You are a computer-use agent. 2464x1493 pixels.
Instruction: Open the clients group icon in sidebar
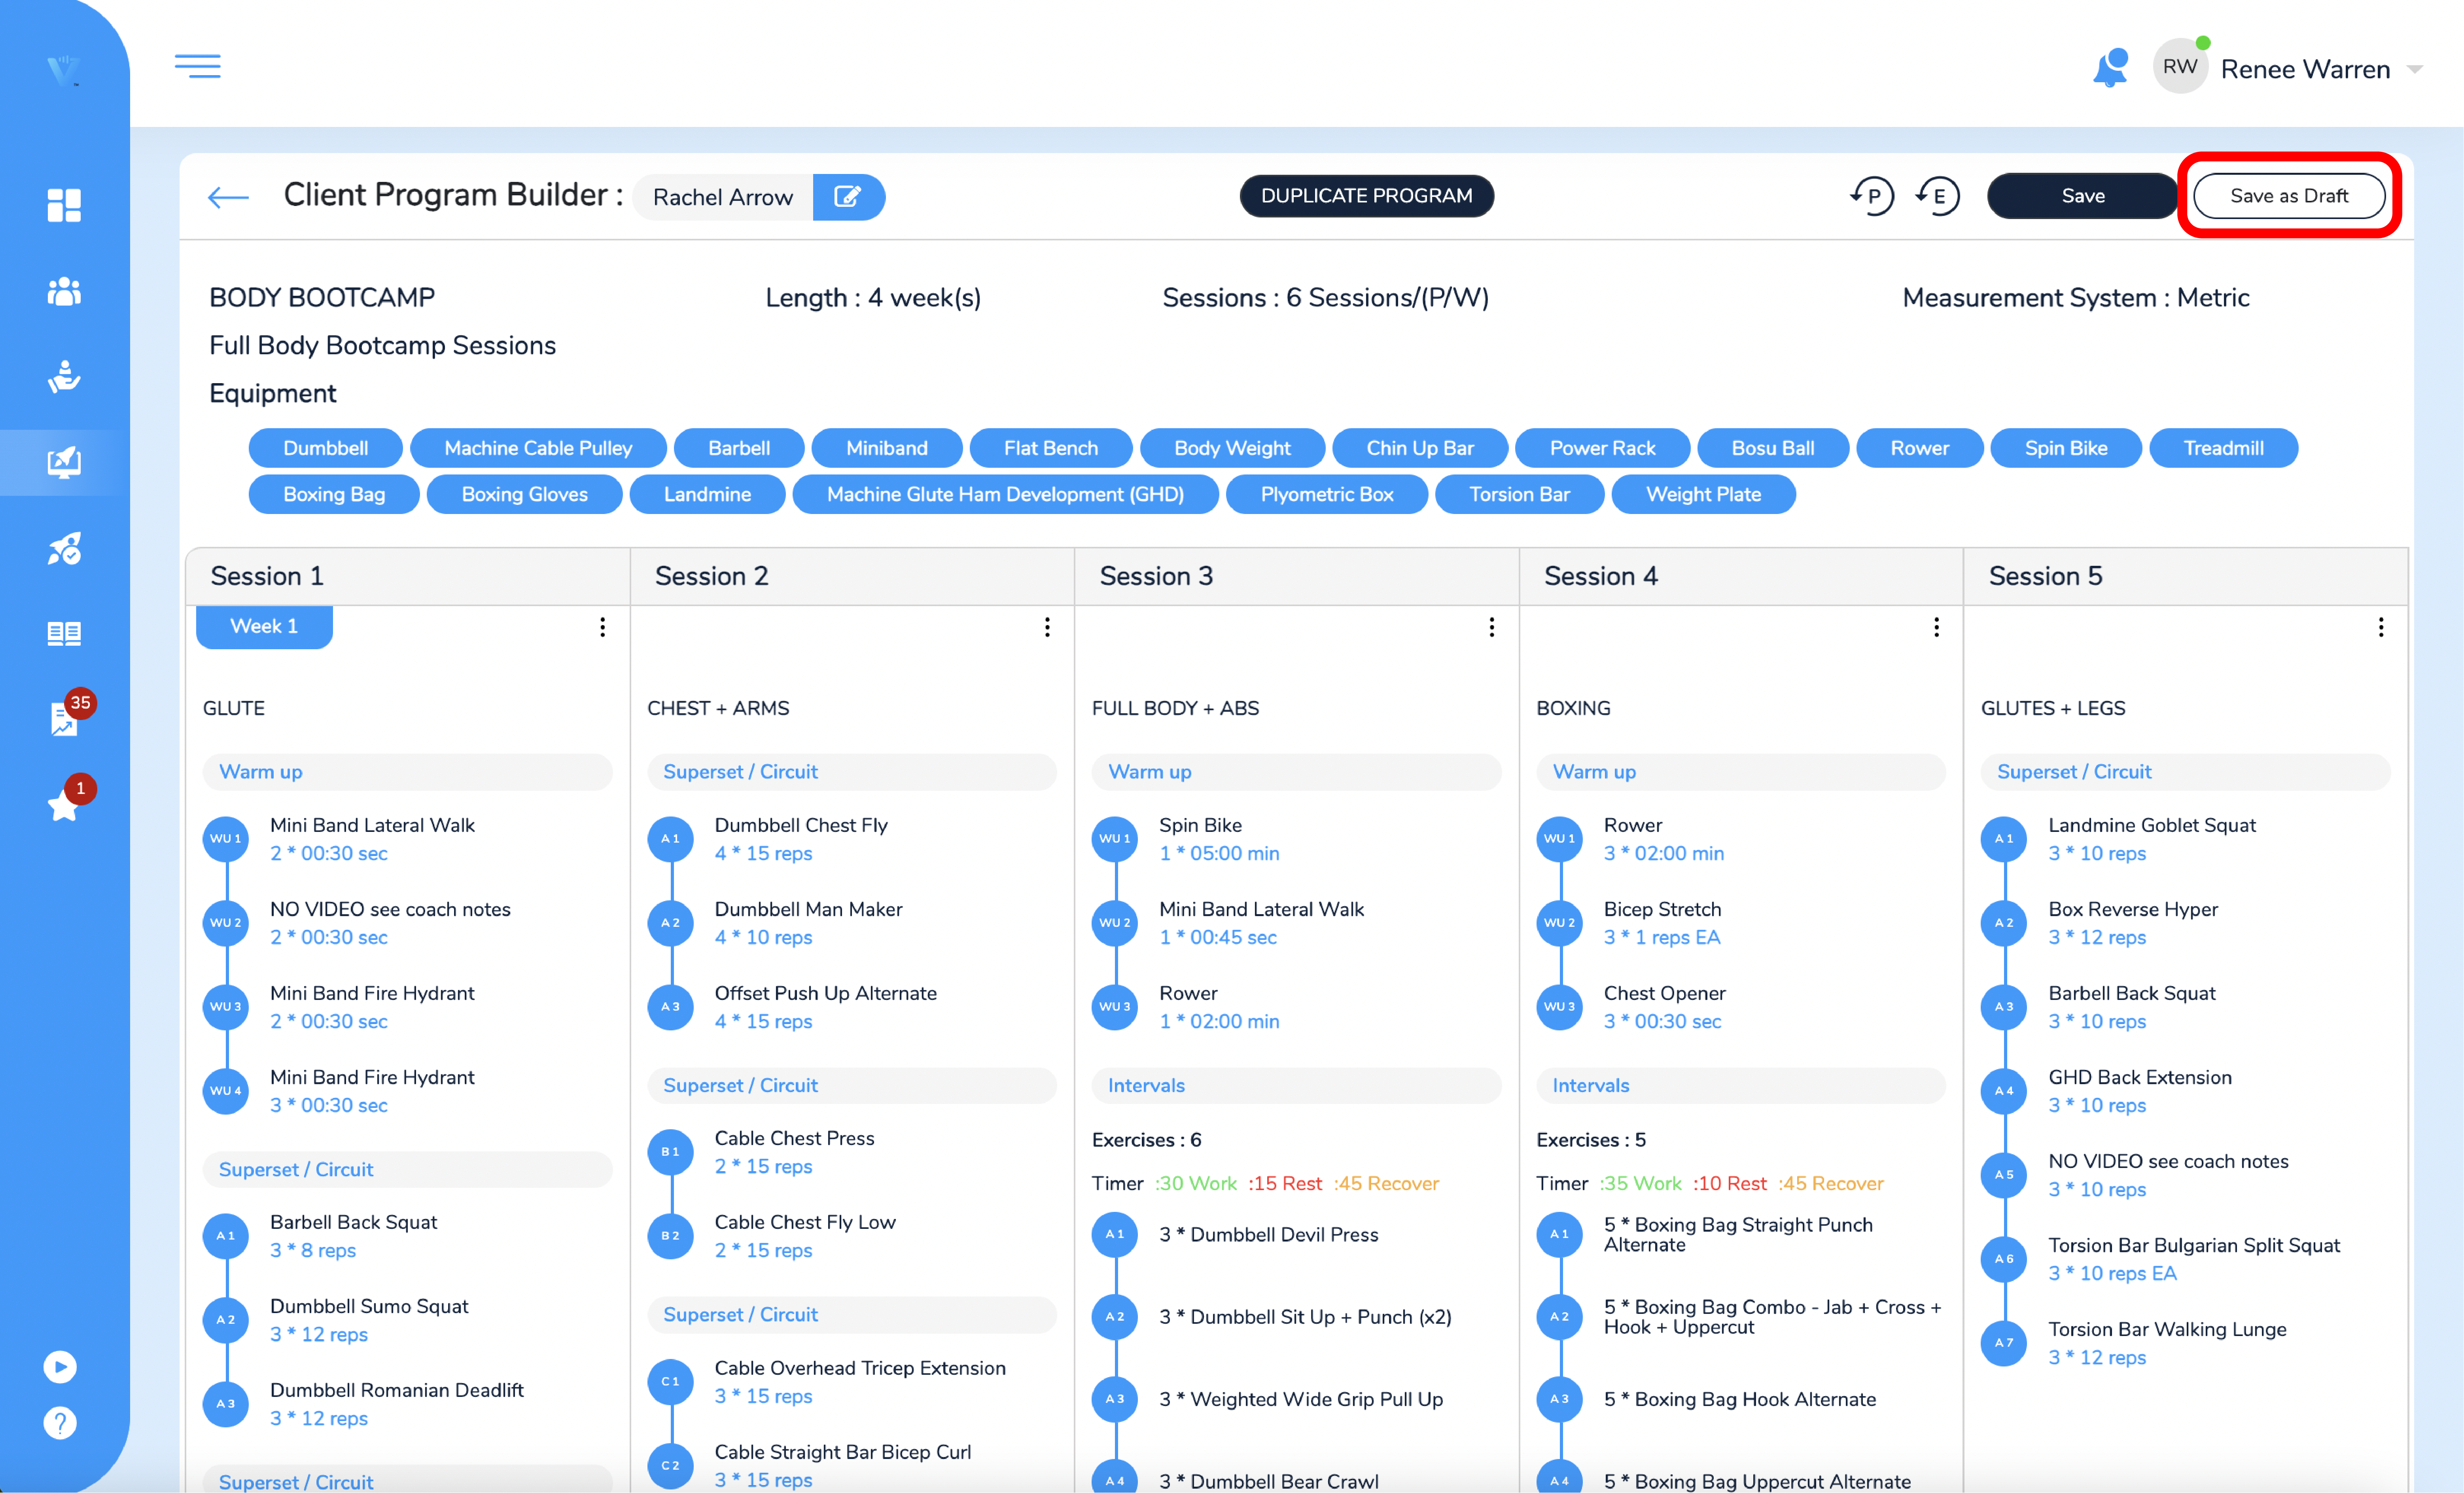pos(64,291)
